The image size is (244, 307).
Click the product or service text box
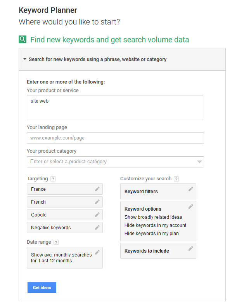click(115, 108)
